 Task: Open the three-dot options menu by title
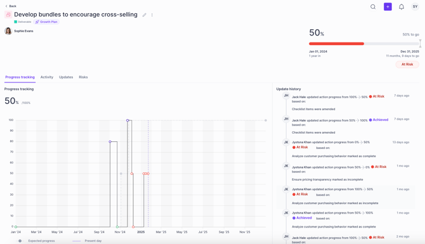click(152, 15)
